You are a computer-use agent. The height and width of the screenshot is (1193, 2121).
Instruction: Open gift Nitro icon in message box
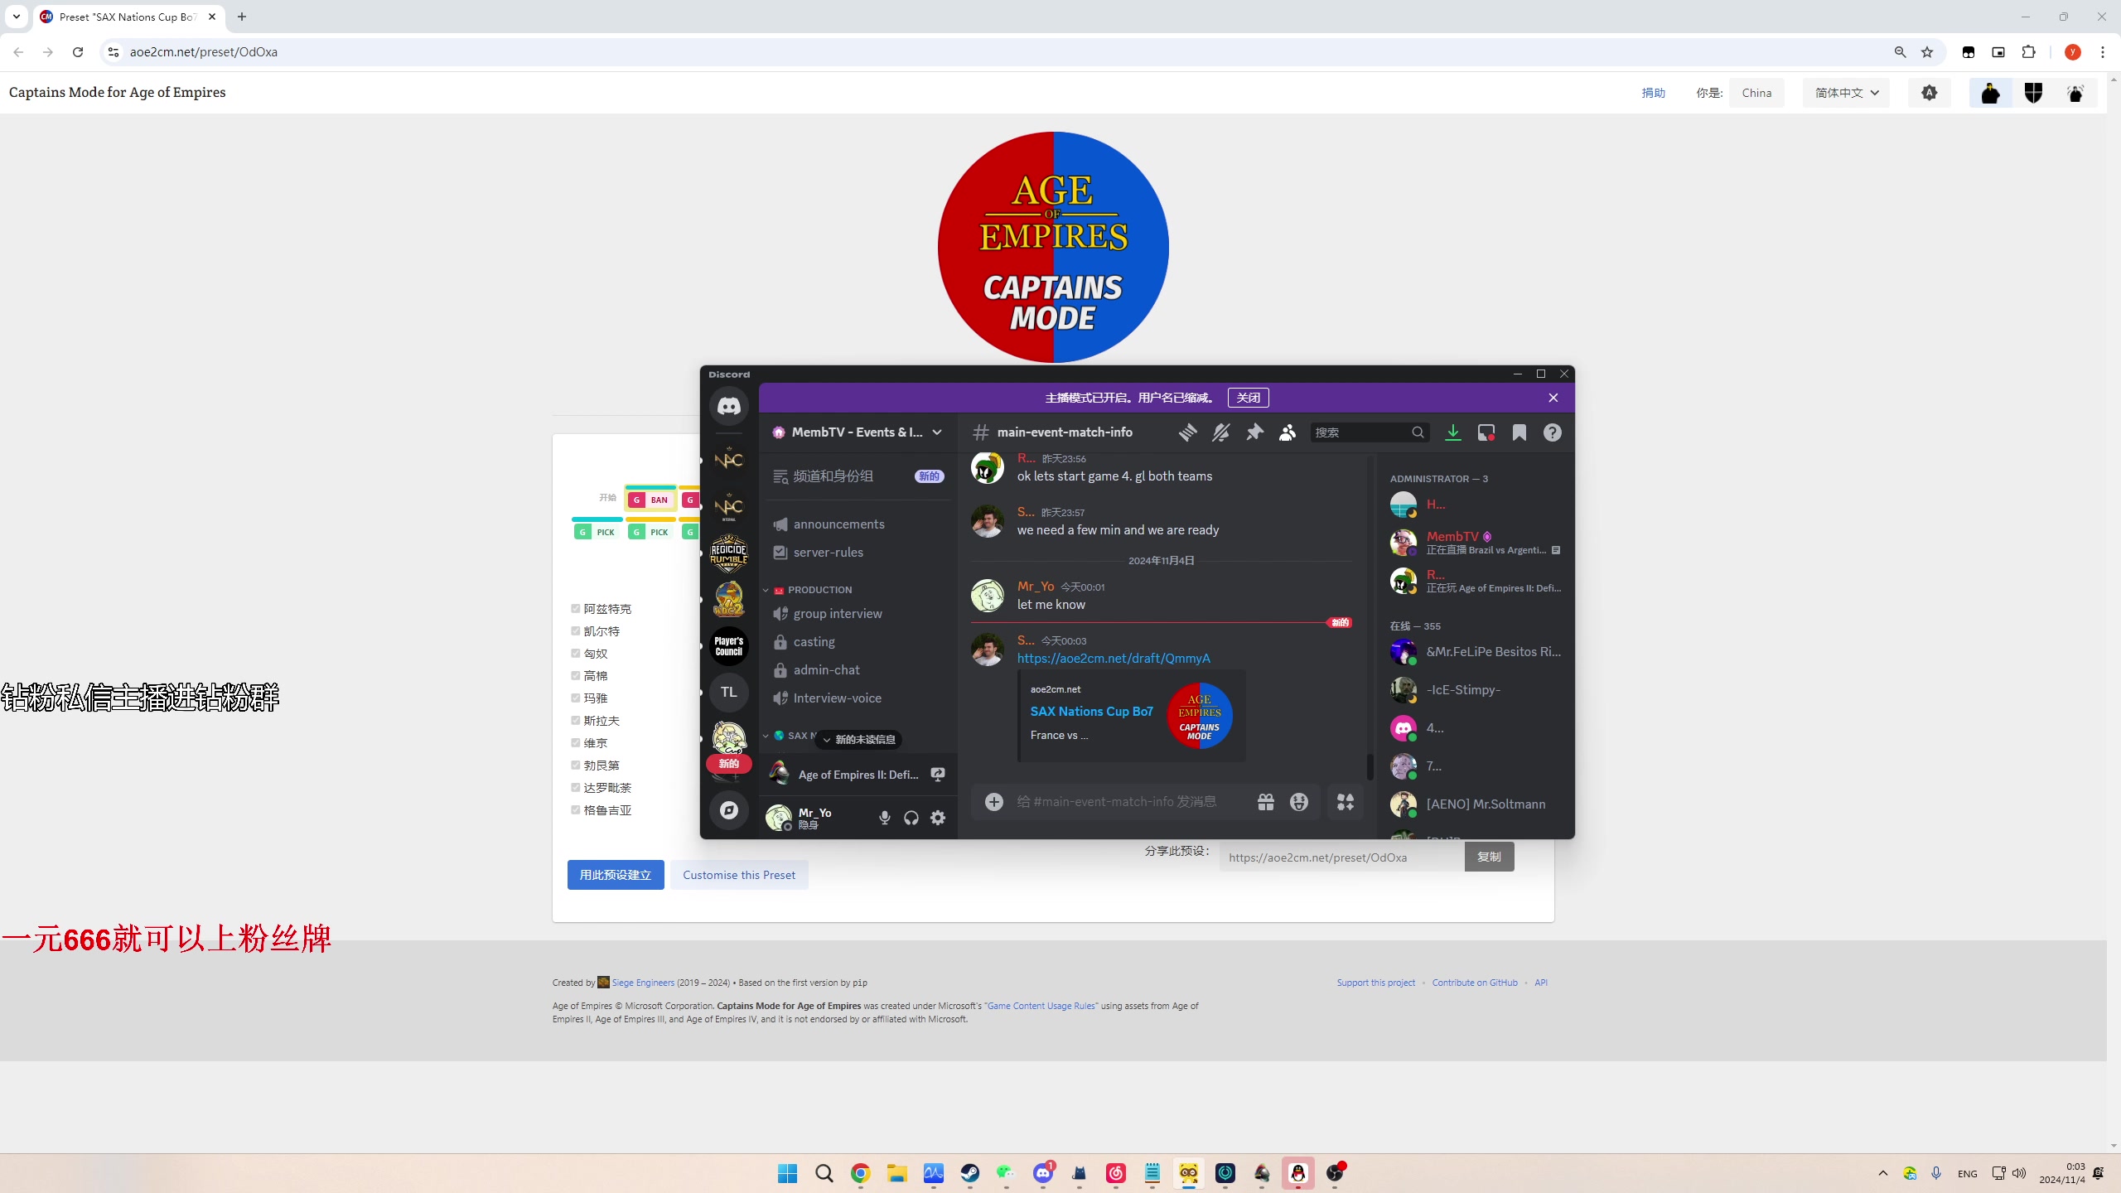pos(1266,802)
